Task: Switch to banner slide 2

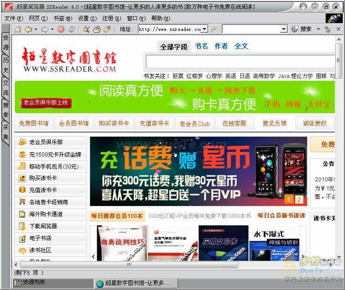Action: coord(299,200)
